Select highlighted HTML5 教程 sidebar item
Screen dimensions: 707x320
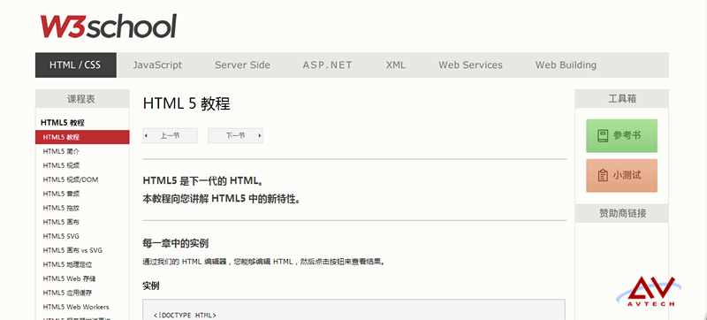tap(82, 137)
